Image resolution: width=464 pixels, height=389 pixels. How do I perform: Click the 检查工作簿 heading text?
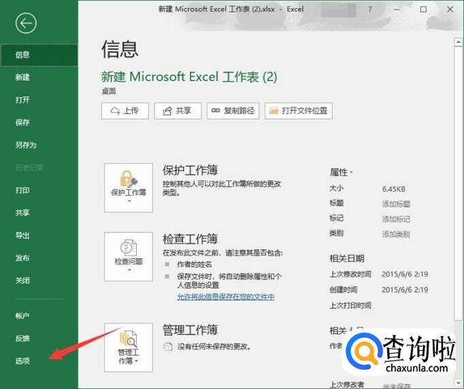tap(190, 239)
